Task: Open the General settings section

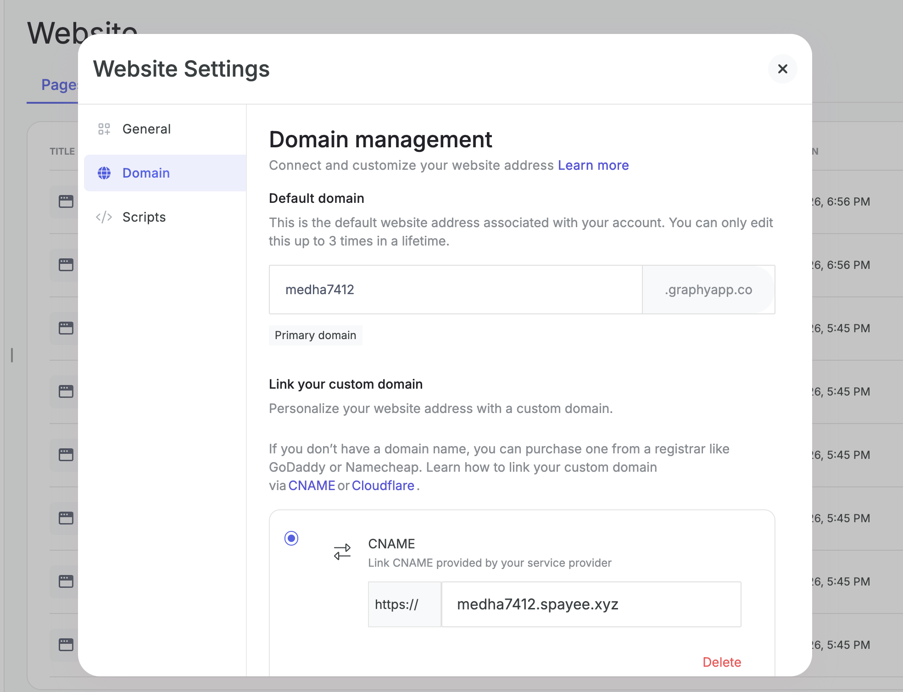Action: pyautogui.click(x=146, y=129)
